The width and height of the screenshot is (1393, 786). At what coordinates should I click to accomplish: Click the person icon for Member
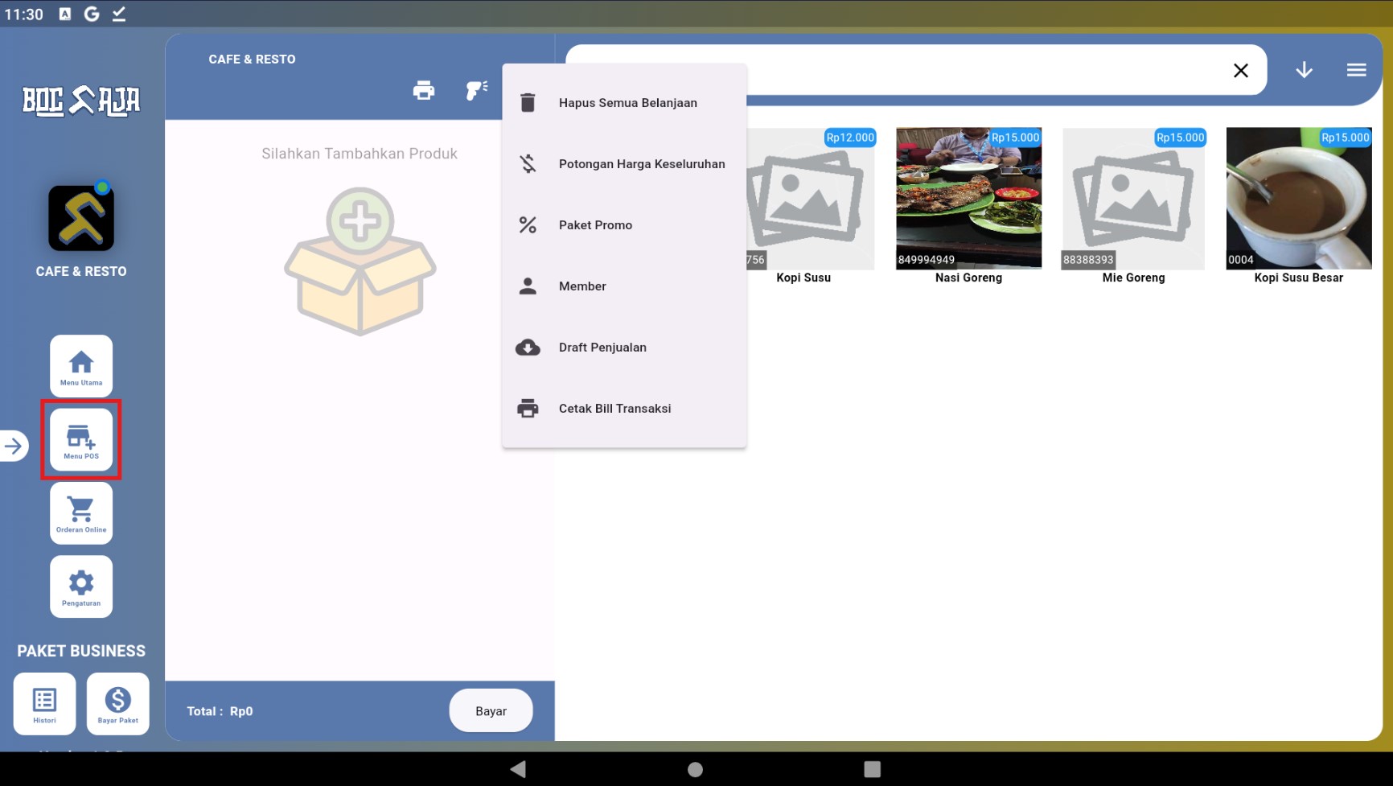point(528,286)
